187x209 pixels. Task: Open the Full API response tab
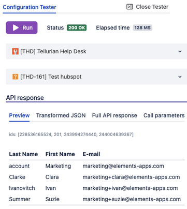(114, 115)
